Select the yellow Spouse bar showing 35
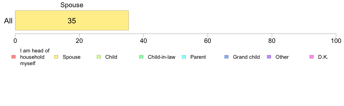This screenshot has height=106, width=344. (x=72, y=20)
